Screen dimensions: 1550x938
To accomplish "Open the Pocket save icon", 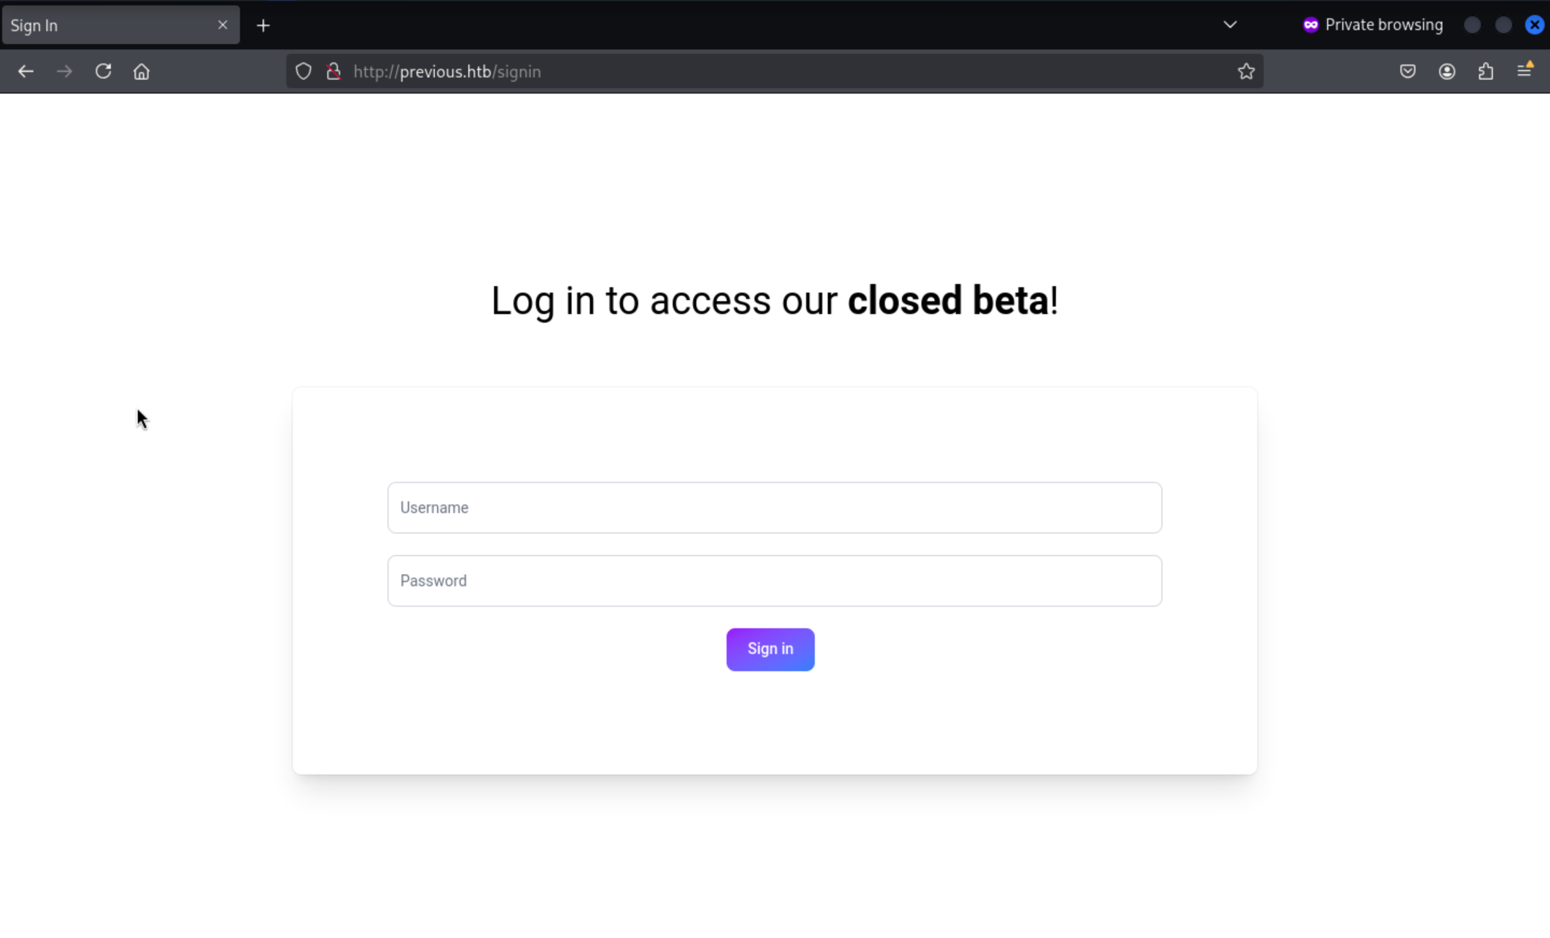I will pyautogui.click(x=1408, y=72).
